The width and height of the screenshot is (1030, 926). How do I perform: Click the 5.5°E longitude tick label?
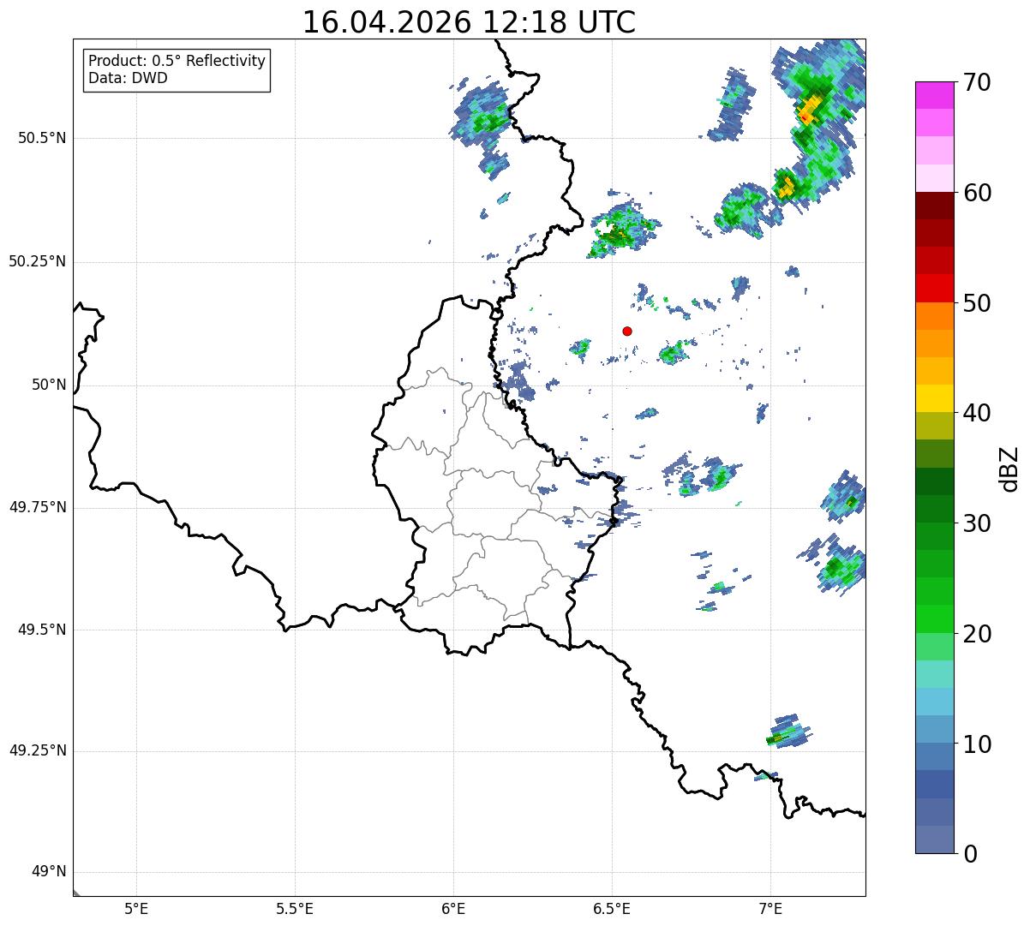[295, 908]
